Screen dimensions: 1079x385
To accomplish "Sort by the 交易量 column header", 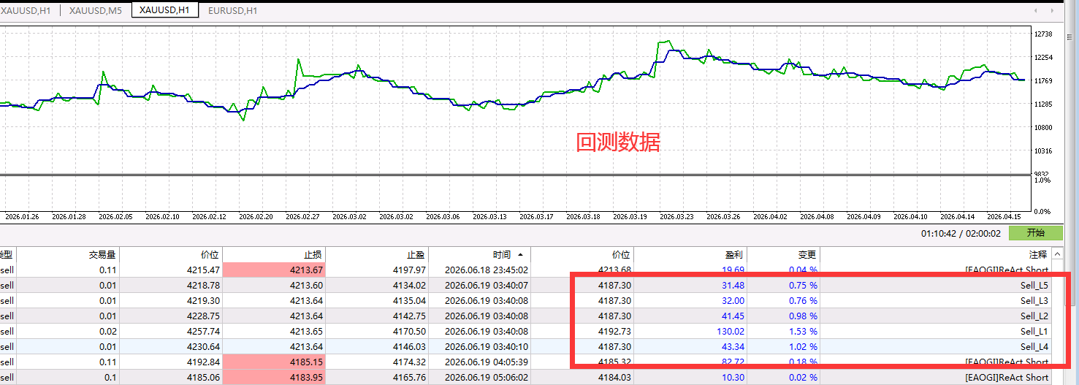I will (x=102, y=255).
